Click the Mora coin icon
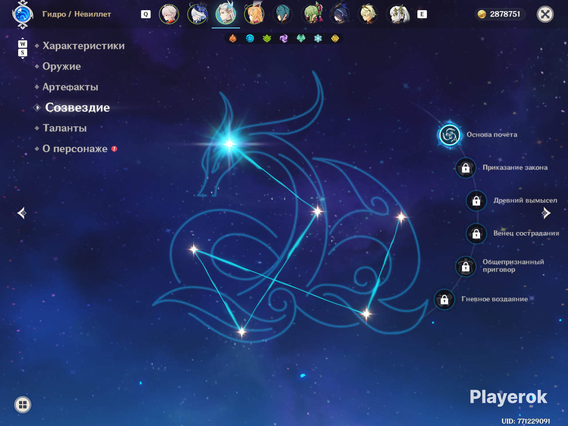Viewport: 568px width, 426px height. coord(482,14)
